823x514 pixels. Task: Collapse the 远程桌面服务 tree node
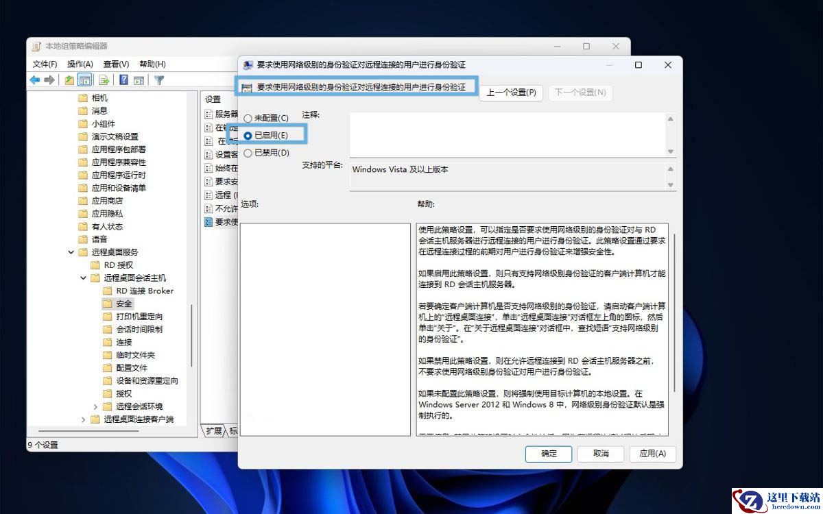click(x=71, y=252)
